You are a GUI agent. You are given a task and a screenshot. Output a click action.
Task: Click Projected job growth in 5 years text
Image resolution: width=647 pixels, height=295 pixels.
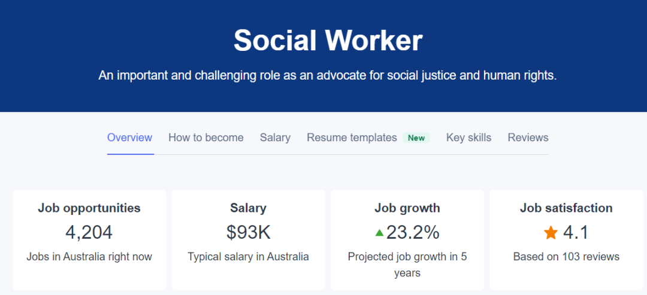(407, 264)
